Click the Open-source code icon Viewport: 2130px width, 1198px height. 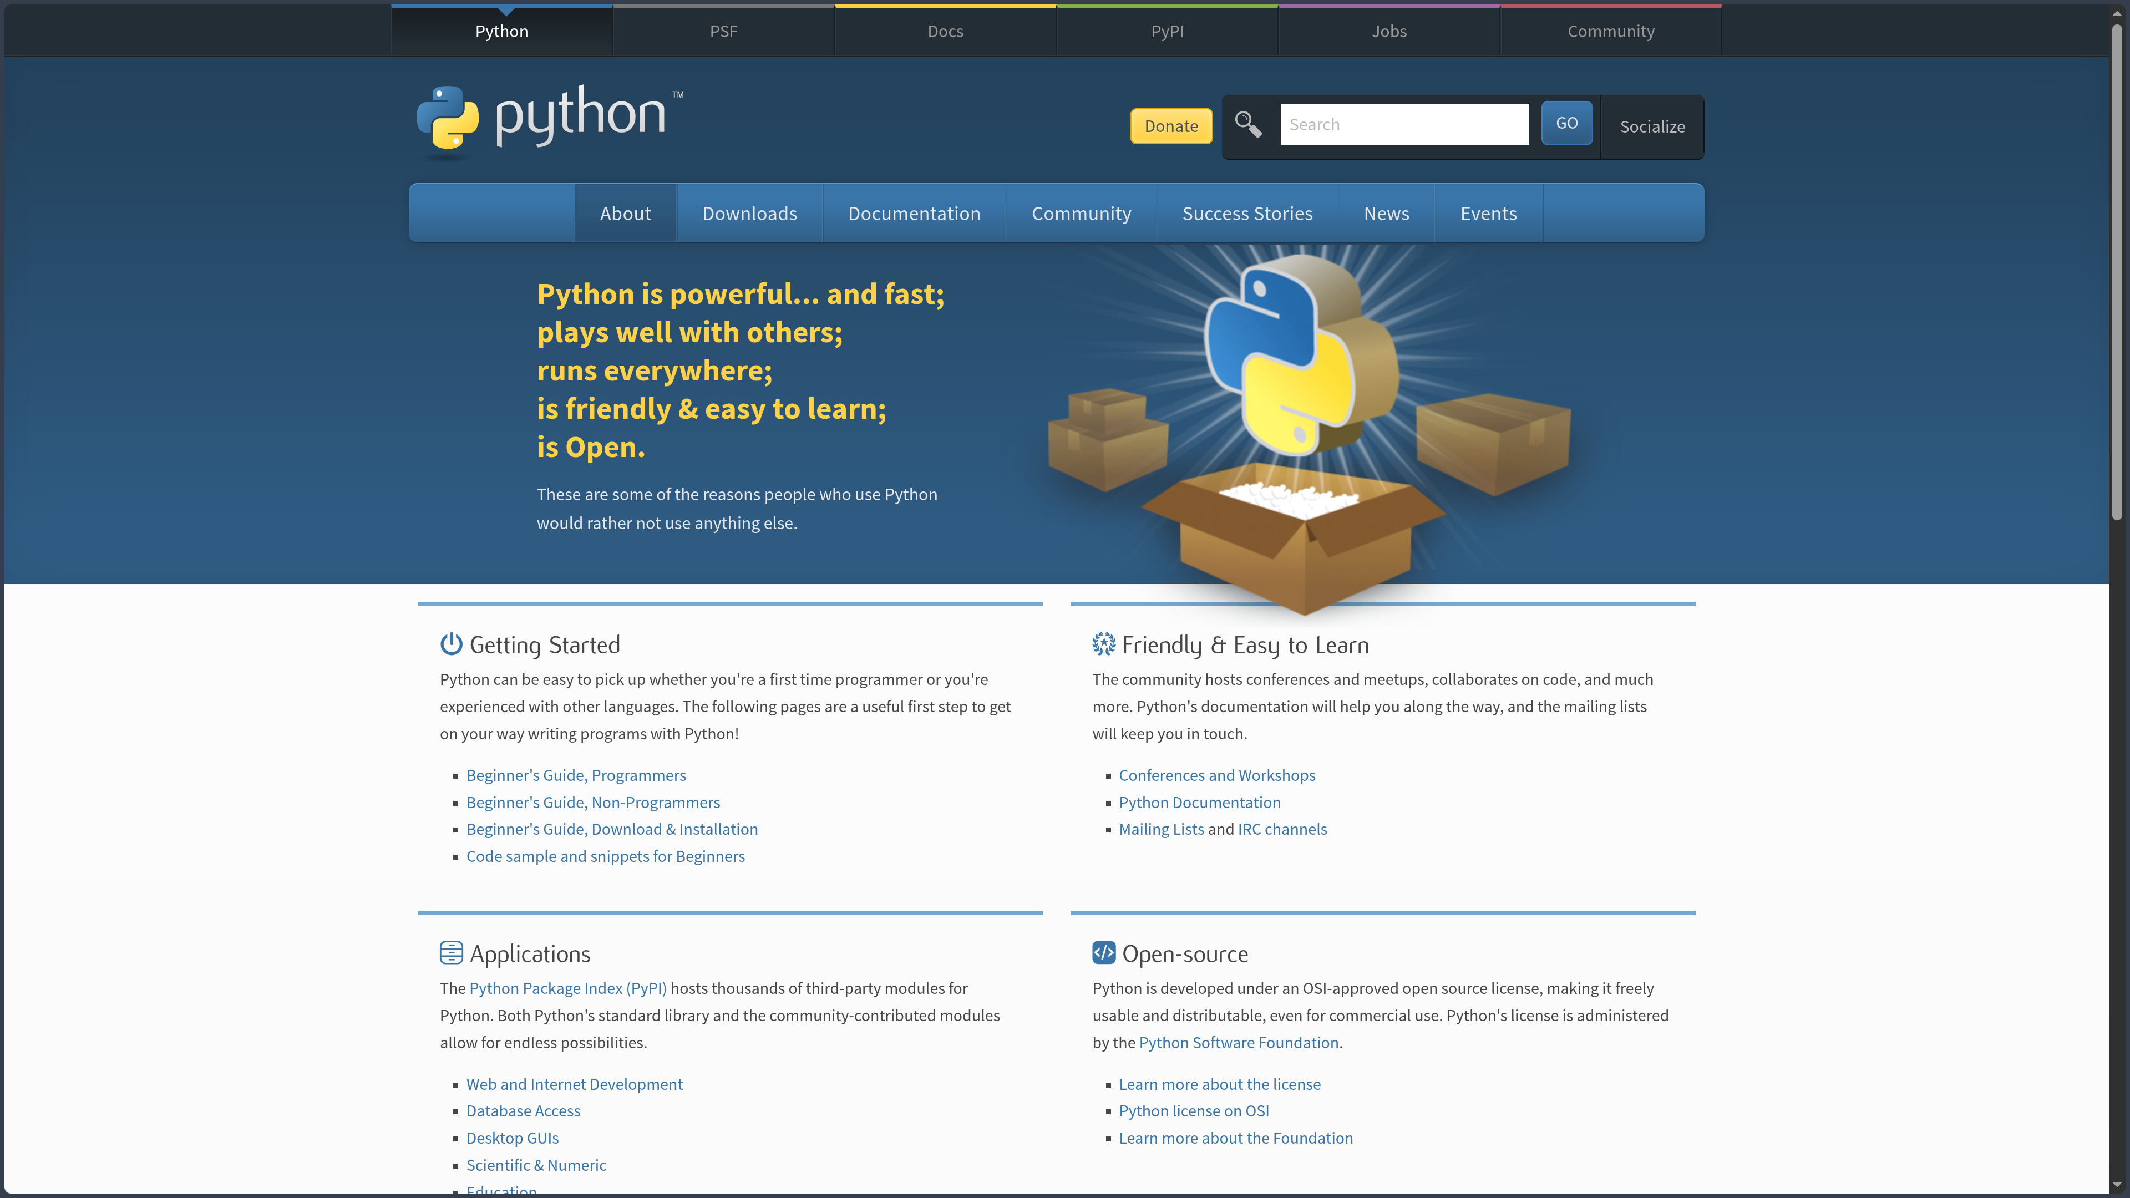pos(1103,952)
